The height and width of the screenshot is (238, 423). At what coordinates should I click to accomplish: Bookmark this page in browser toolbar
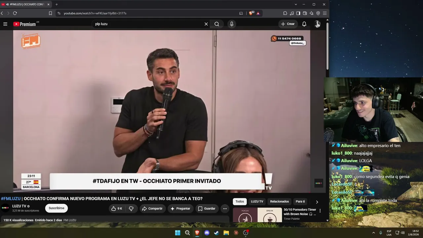[x=50, y=13]
